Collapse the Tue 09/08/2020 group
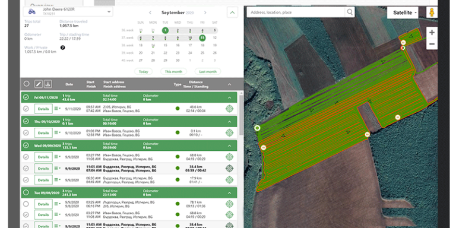The height and width of the screenshot is (228, 456). coord(229,193)
